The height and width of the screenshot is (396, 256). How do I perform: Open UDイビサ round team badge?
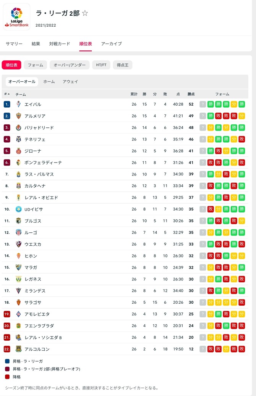pos(18,209)
